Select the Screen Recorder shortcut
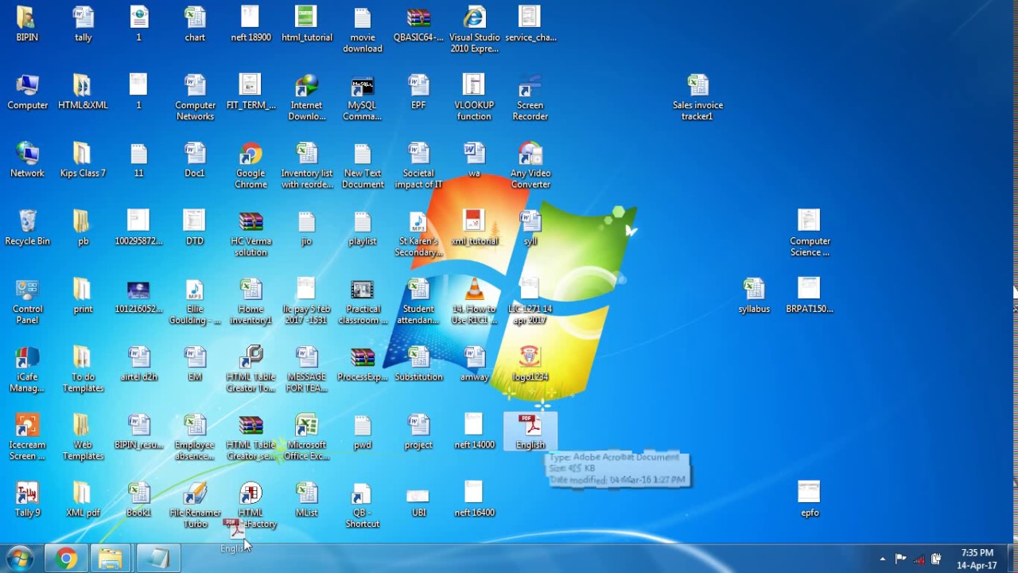Screen dimensions: 1018x573 tap(530, 85)
